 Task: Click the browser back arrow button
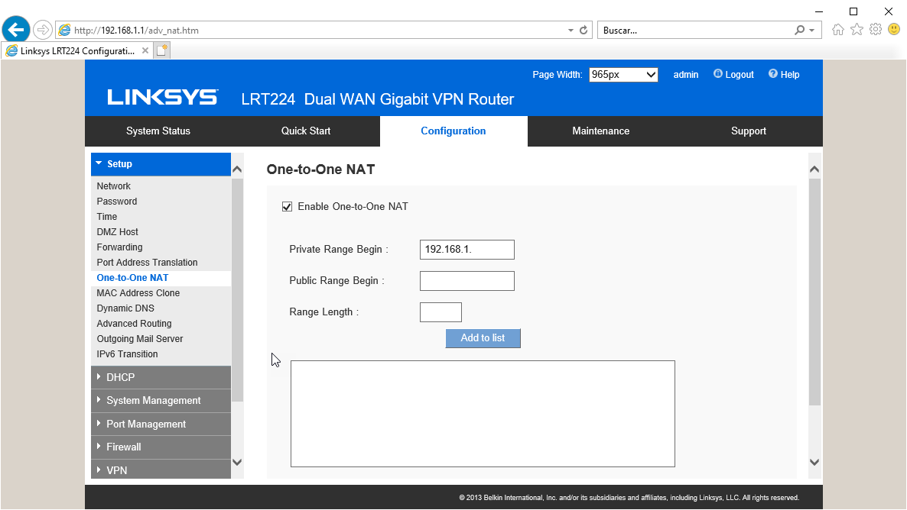pos(16,30)
